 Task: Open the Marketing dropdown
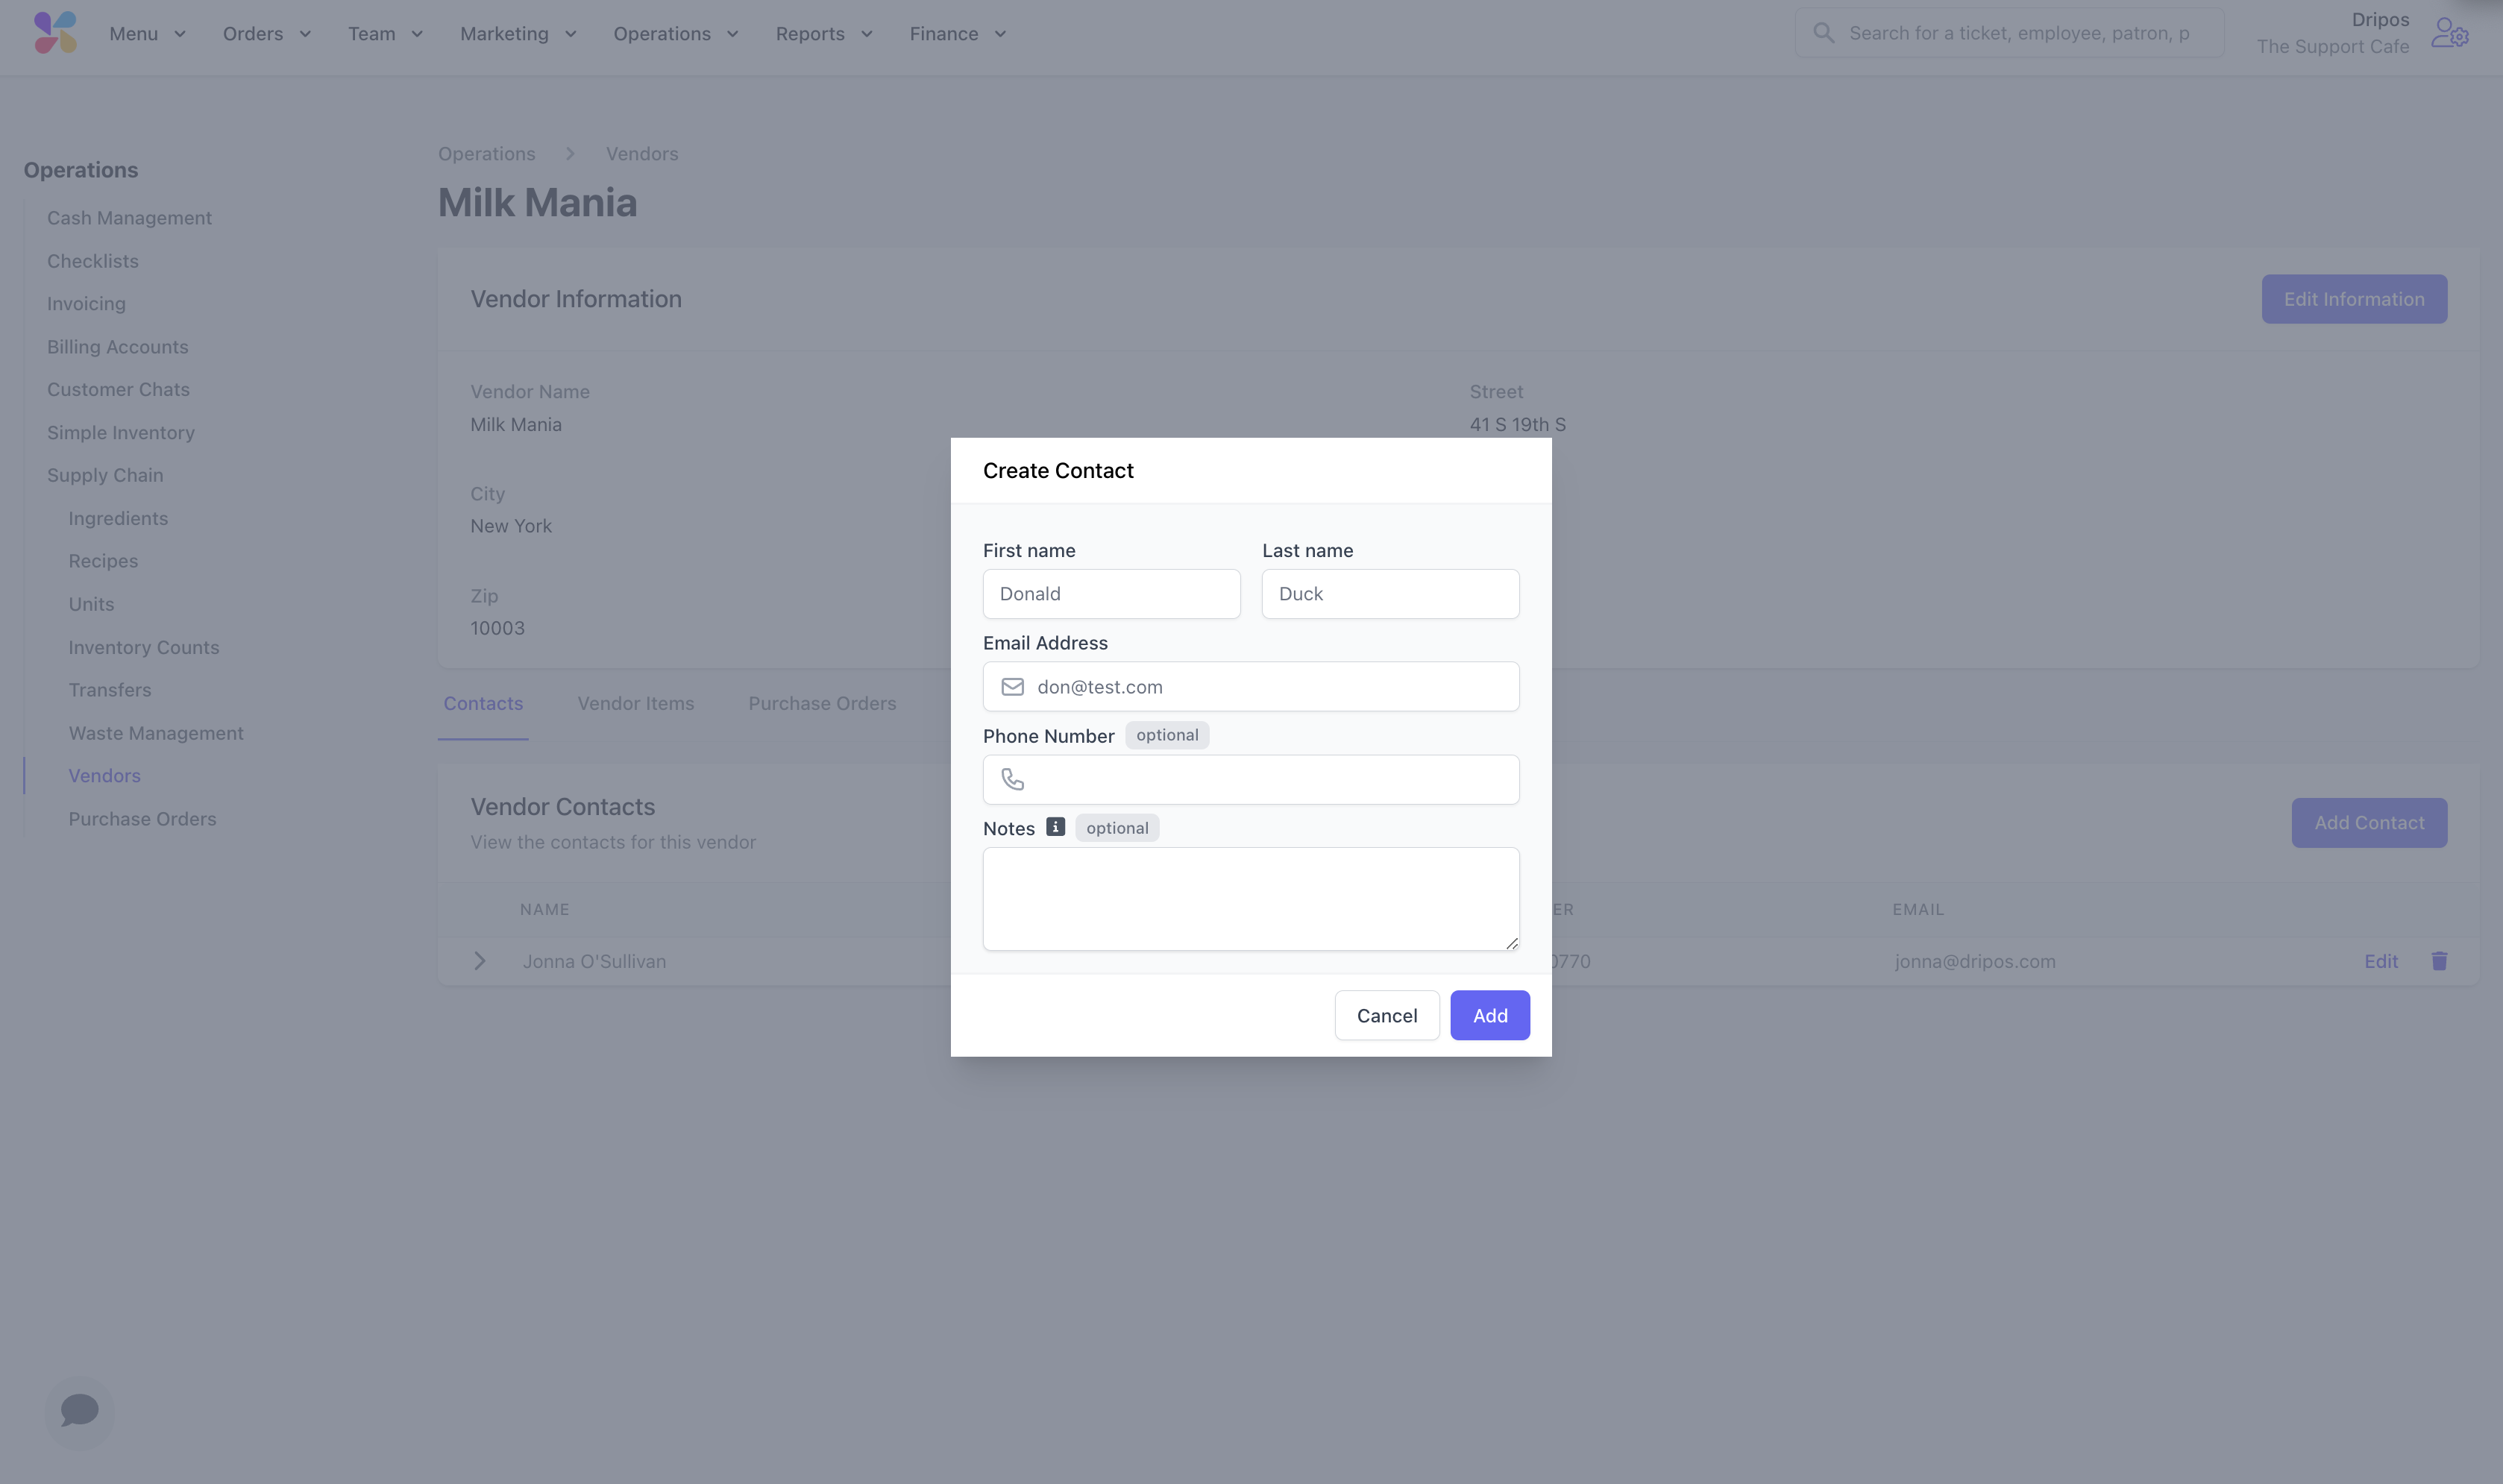pos(518,34)
